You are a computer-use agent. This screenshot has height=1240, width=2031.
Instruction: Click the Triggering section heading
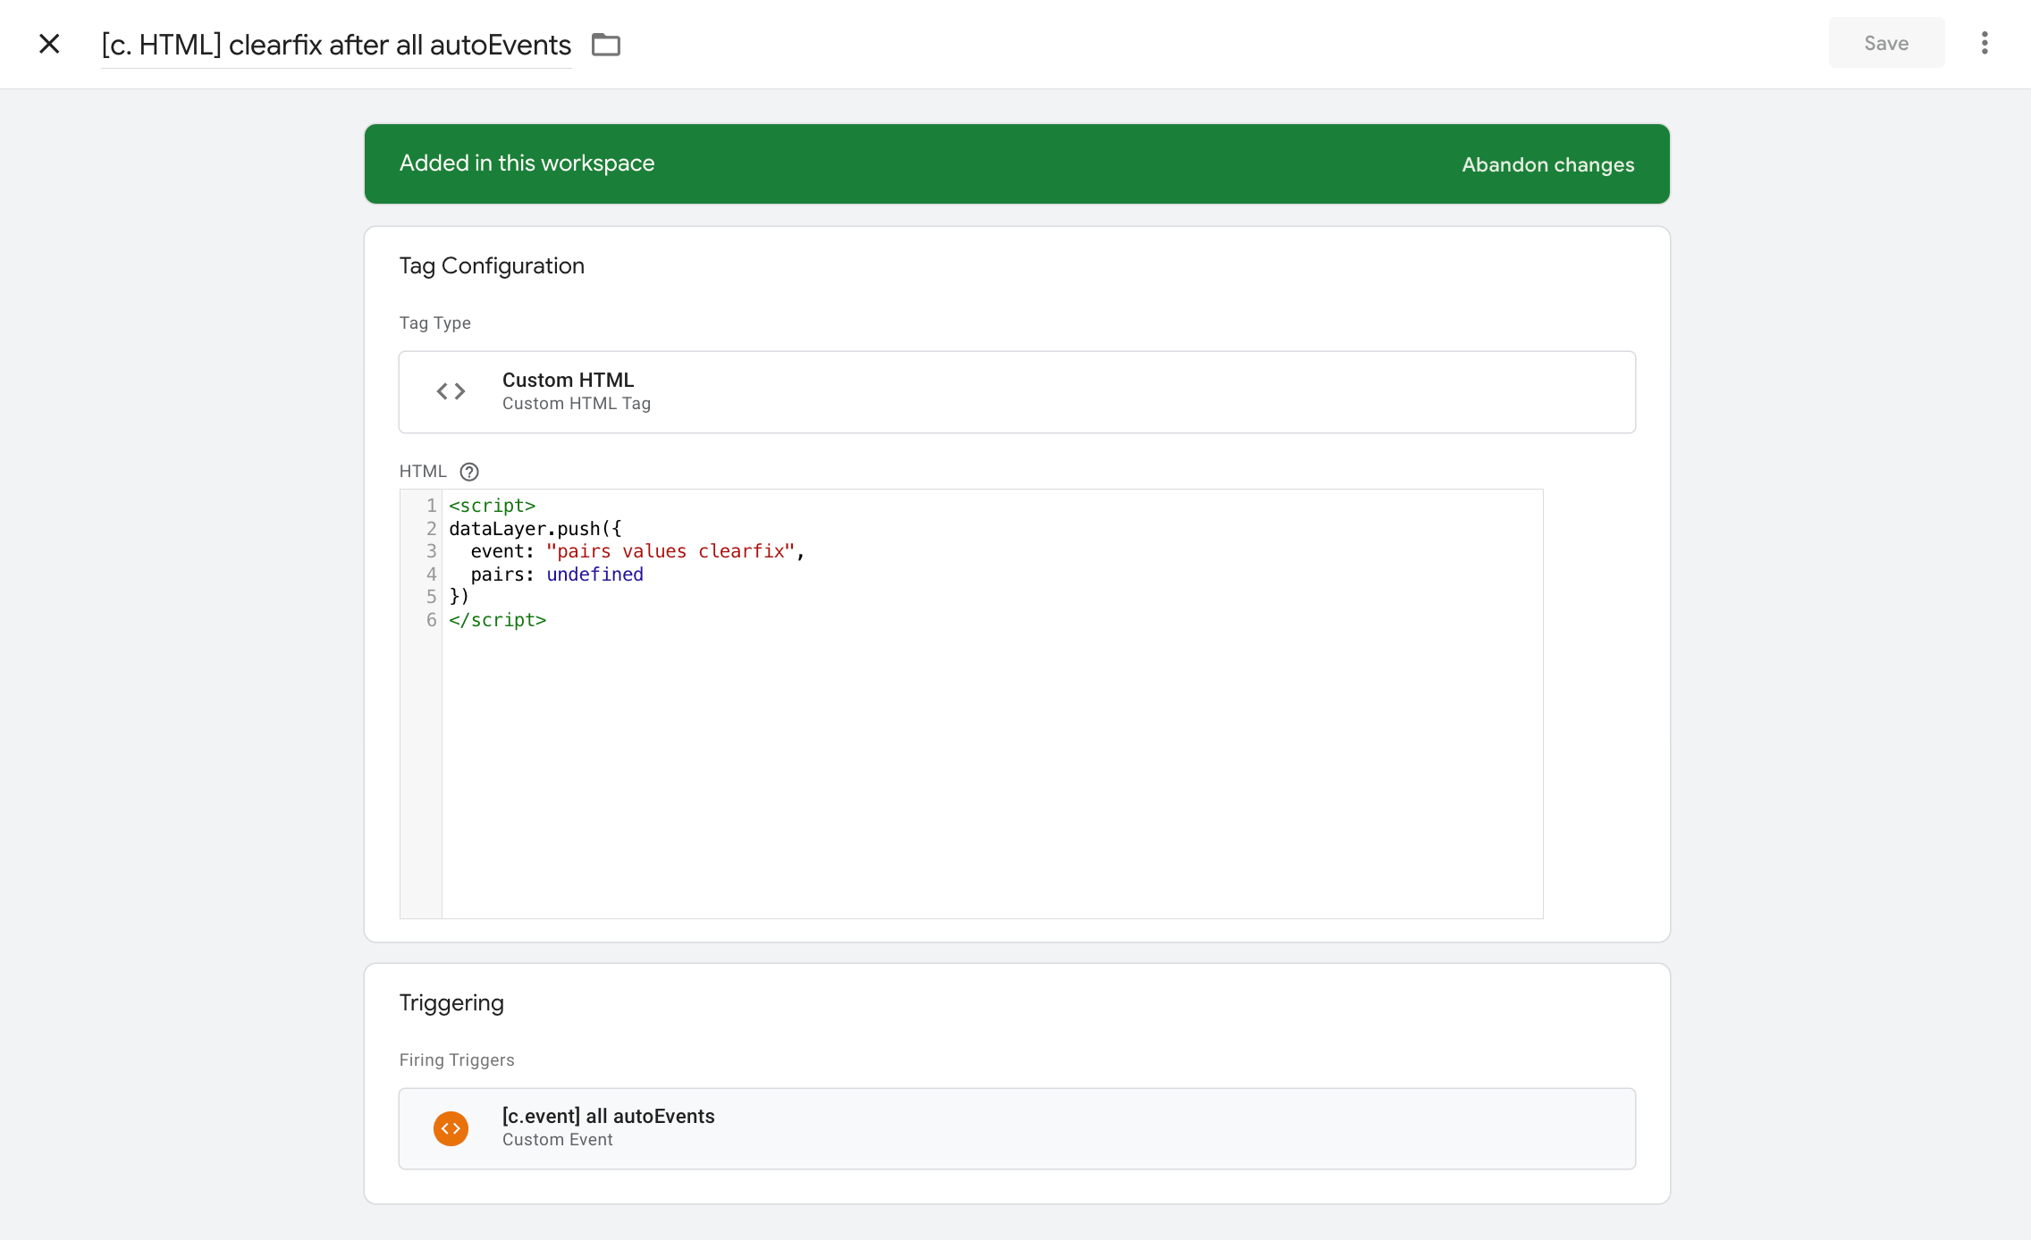pos(451,1003)
